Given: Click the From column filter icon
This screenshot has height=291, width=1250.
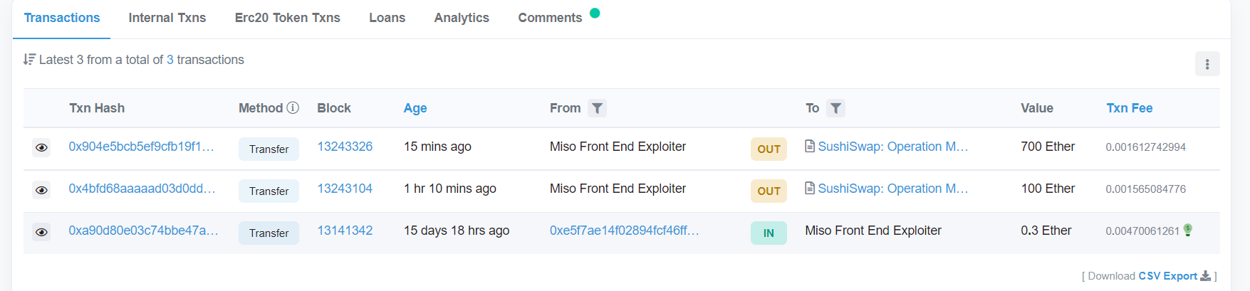Looking at the screenshot, I should coord(597,108).
